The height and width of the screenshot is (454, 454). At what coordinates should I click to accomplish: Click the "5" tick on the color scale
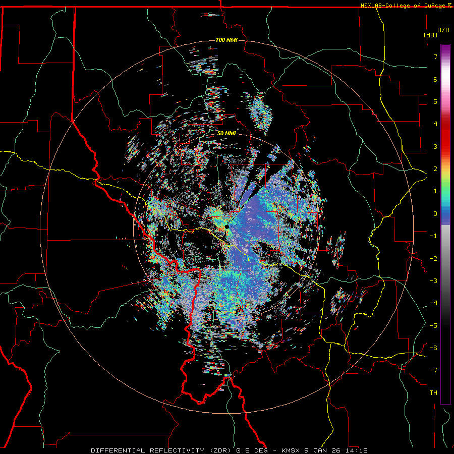click(435, 101)
